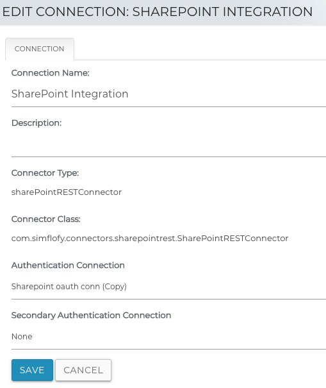The height and width of the screenshot is (388, 326).
Task: Click the 'Secondary Authentication Connection' heading label
Action: coord(91,316)
